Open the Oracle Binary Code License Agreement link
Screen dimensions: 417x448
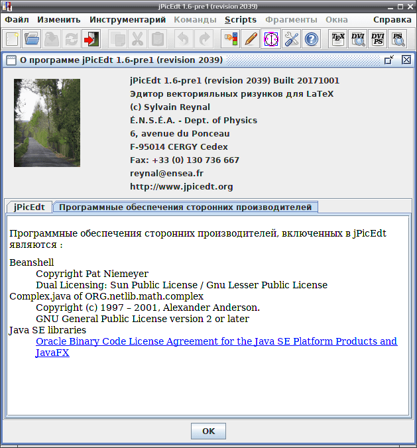click(x=216, y=347)
